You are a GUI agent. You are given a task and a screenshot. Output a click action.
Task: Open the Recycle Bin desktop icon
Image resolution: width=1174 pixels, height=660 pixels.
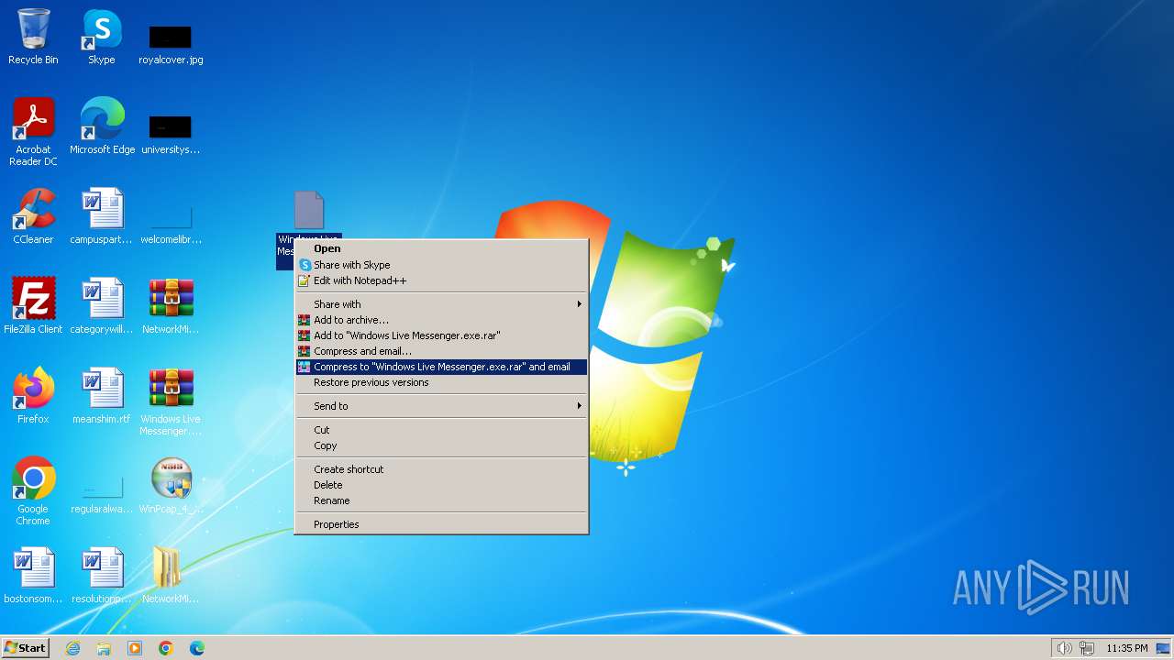[x=33, y=37]
